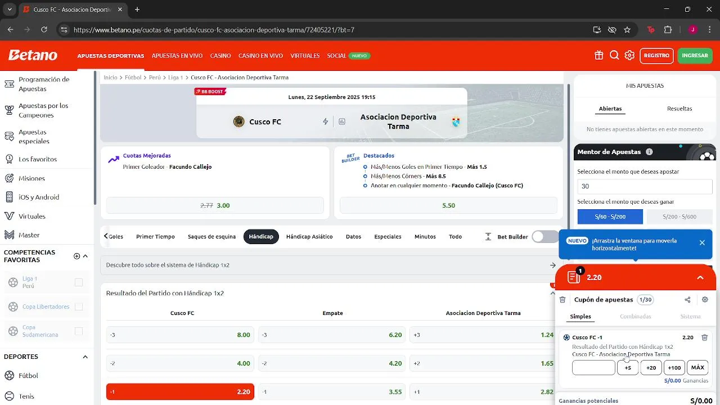720x405 pixels.
Task: Click the lightning bolt match icon
Action: pyautogui.click(x=325, y=121)
